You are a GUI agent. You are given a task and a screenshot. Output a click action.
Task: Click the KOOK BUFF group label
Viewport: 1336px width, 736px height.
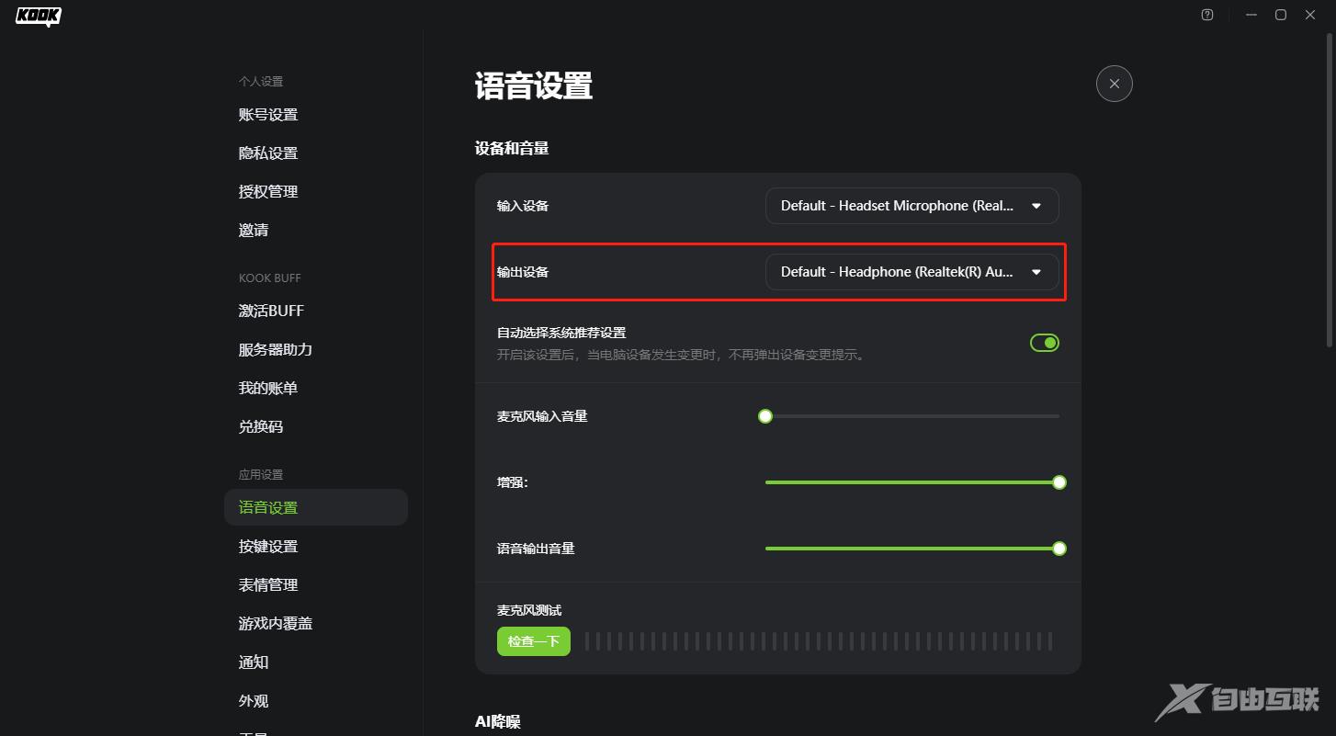[270, 278]
